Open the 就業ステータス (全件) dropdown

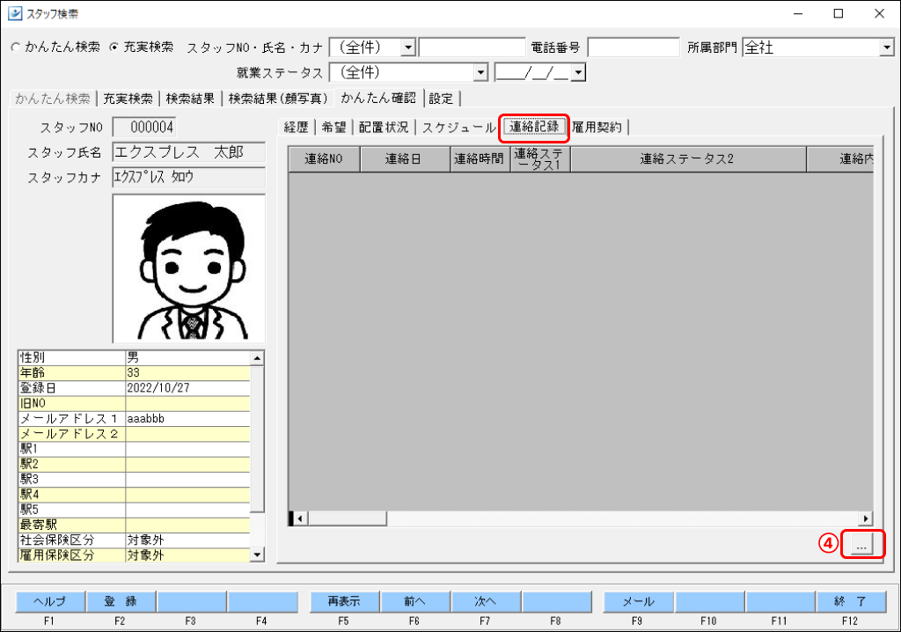[x=480, y=72]
